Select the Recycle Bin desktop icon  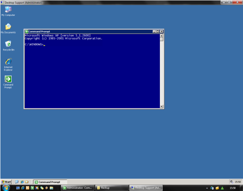coord(9,46)
